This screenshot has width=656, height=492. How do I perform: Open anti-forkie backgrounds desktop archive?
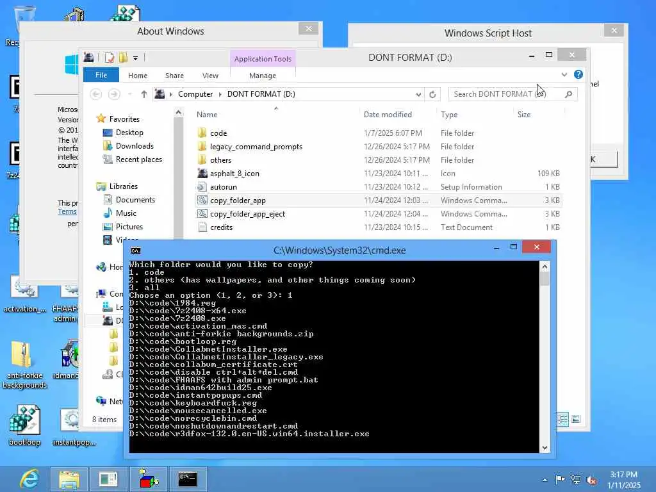tap(24, 365)
